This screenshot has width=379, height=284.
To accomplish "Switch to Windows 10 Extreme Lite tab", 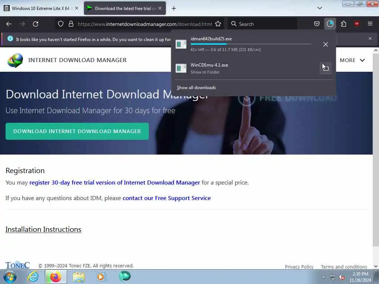I will pyautogui.click(x=41, y=9).
